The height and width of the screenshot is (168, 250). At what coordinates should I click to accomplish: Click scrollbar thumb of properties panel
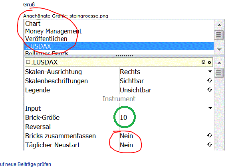point(219,73)
